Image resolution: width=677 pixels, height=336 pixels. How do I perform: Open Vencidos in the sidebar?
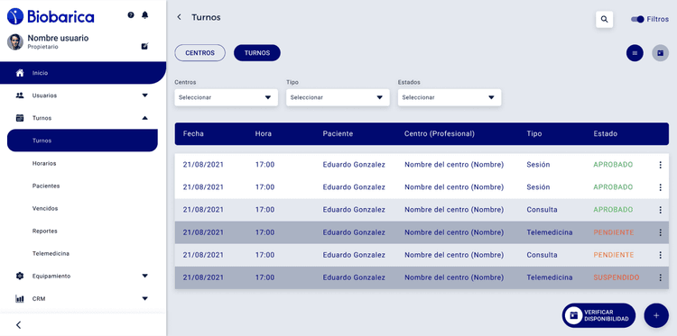[45, 208]
